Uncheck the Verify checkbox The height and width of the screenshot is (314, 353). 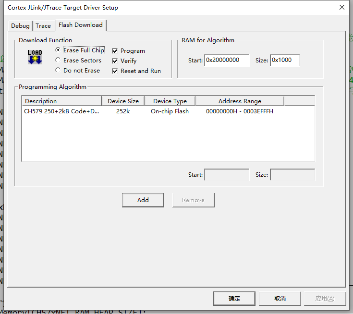click(115, 61)
